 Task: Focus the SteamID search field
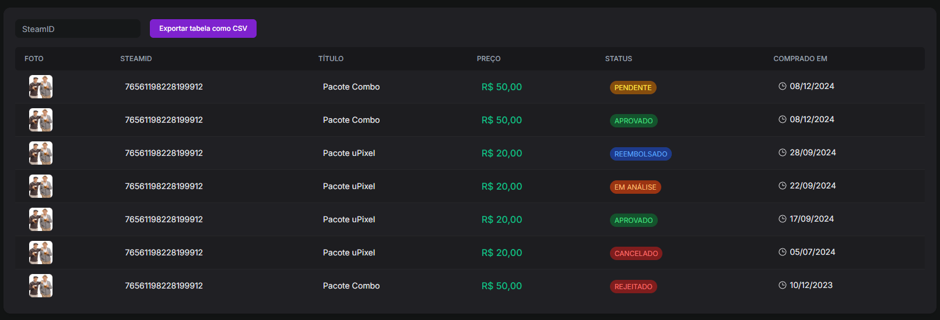click(x=78, y=29)
